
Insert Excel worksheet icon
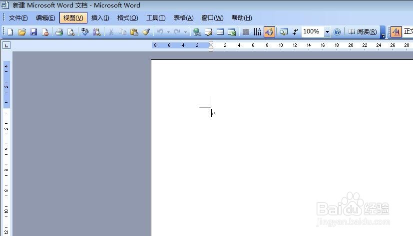(232, 32)
